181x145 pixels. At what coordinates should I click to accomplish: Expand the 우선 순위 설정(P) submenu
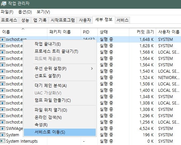click(60, 69)
